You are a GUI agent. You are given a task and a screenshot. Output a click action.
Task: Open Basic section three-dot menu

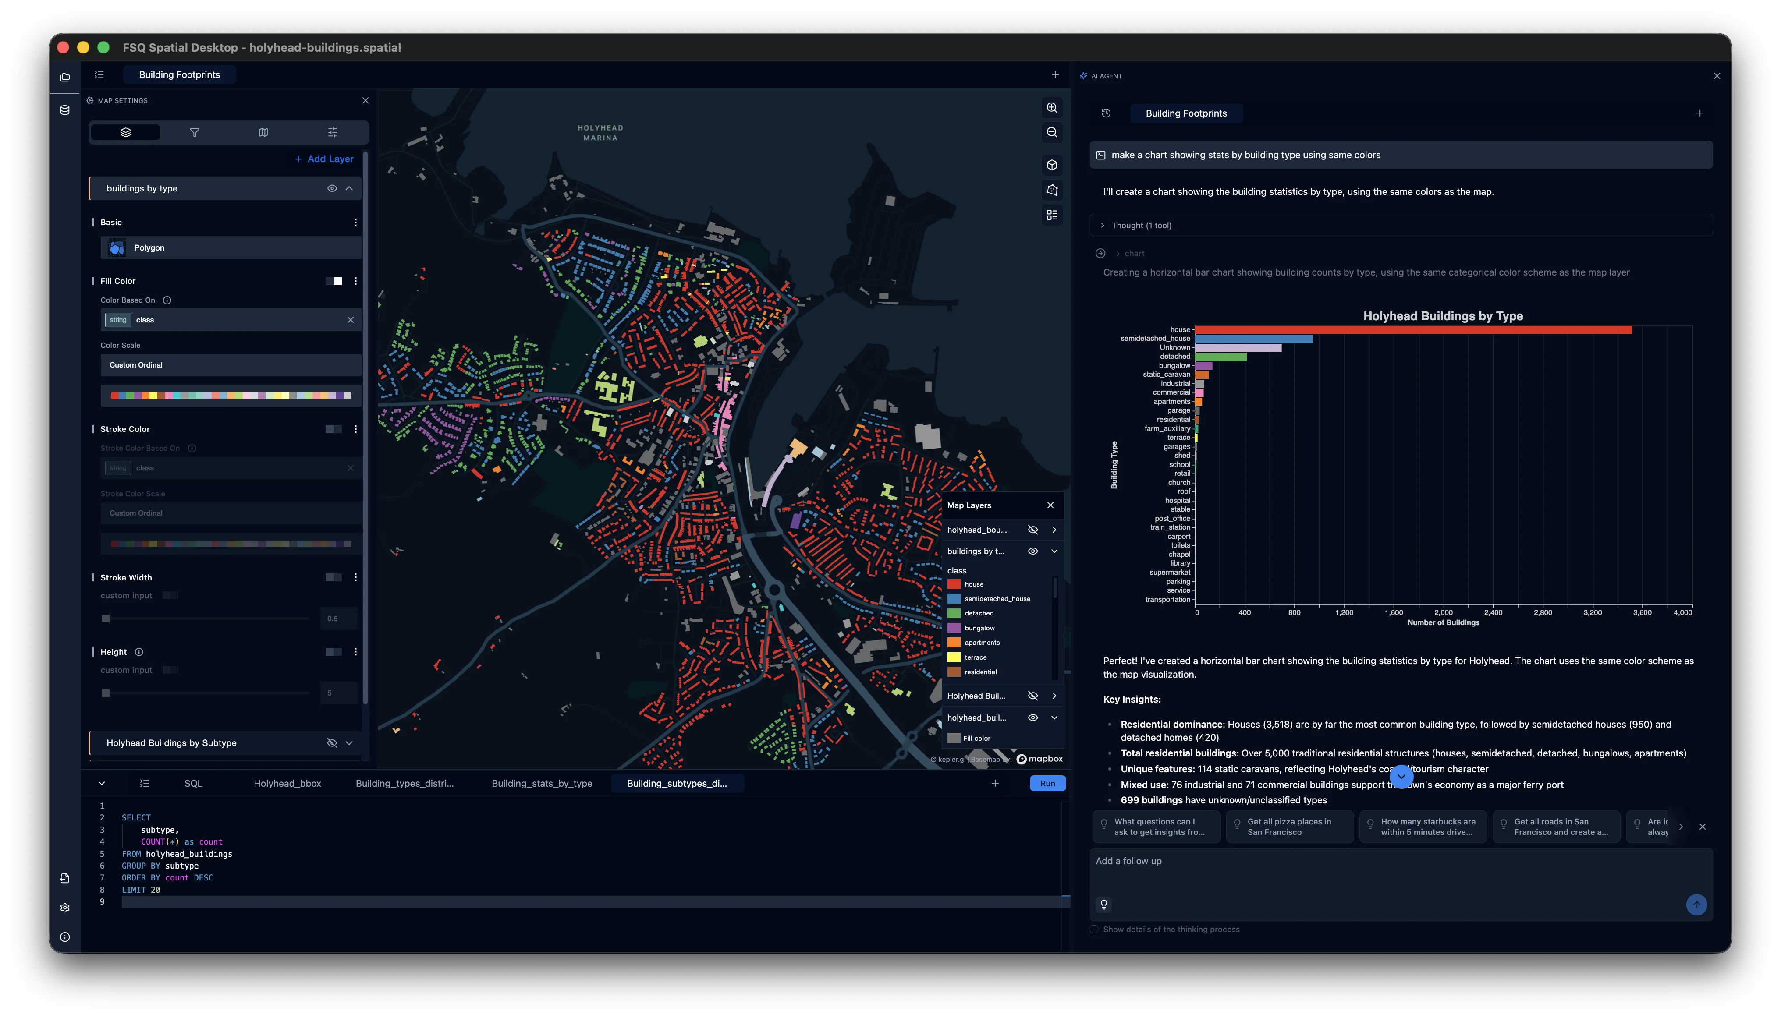pos(355,223)
